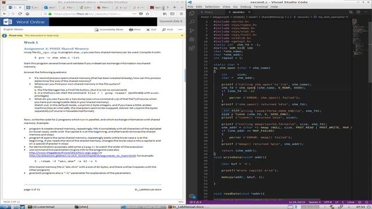Image resolution: width=372 pixels, height=209 pixels.
Task: Click Print in Word Online toolbar
Action: click(135, 30)
